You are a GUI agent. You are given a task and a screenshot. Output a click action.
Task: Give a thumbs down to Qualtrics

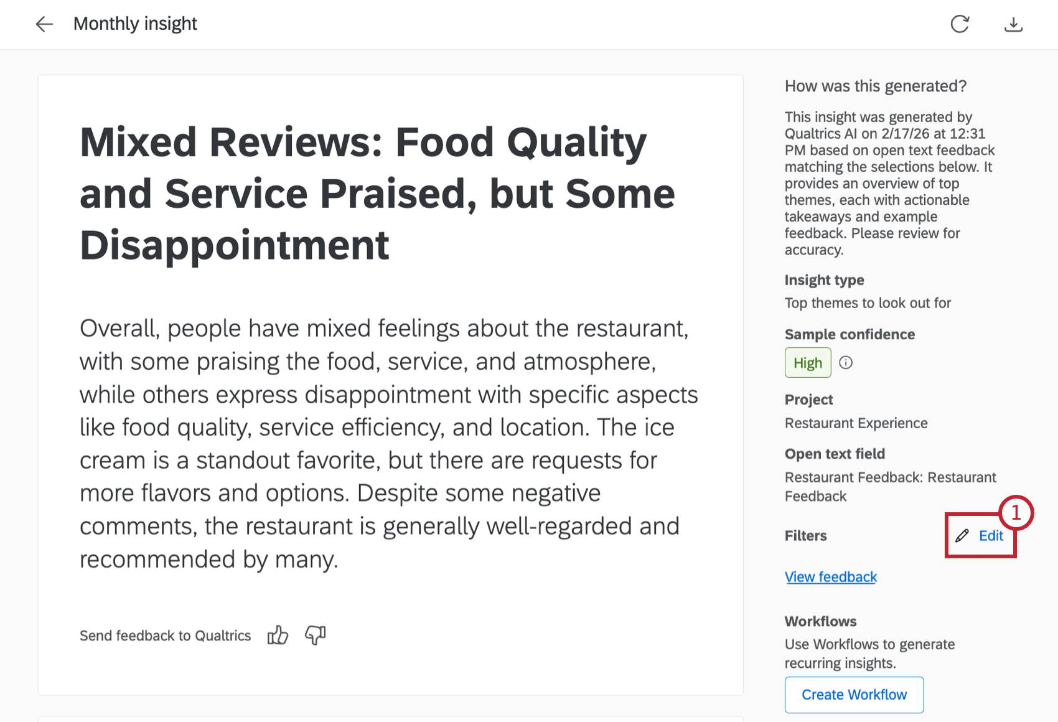click(x=316, y=635)
